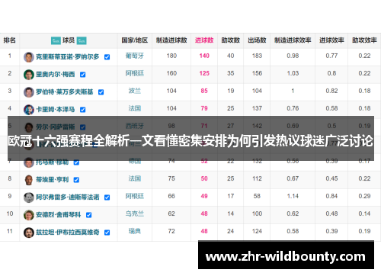Click 阿根廷 in 梅西's row
Image resolution: width=381 pixels, height=276 pixels.
click(x=135, y=73)
